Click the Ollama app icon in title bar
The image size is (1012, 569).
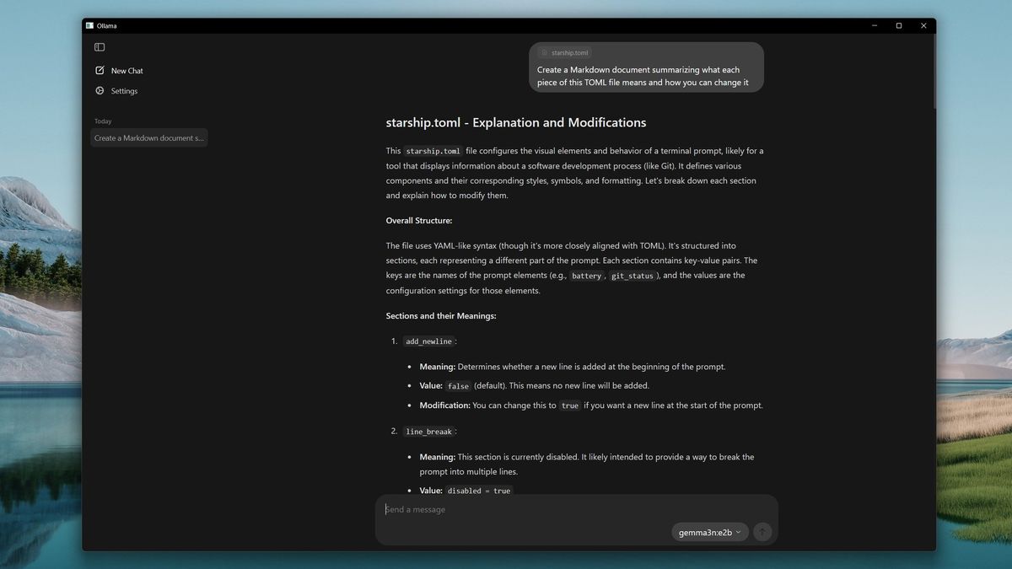point(89,26)
